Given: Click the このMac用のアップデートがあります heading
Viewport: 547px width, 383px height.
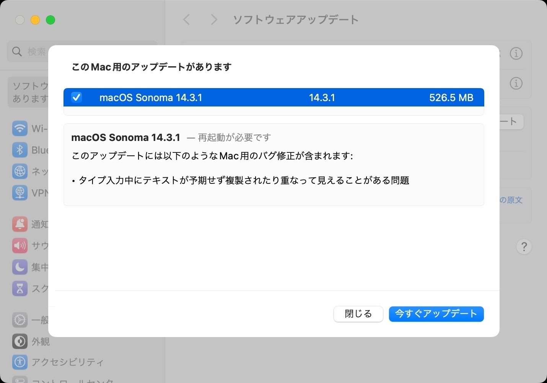Looking at the screenshot, I should (151, 67).
